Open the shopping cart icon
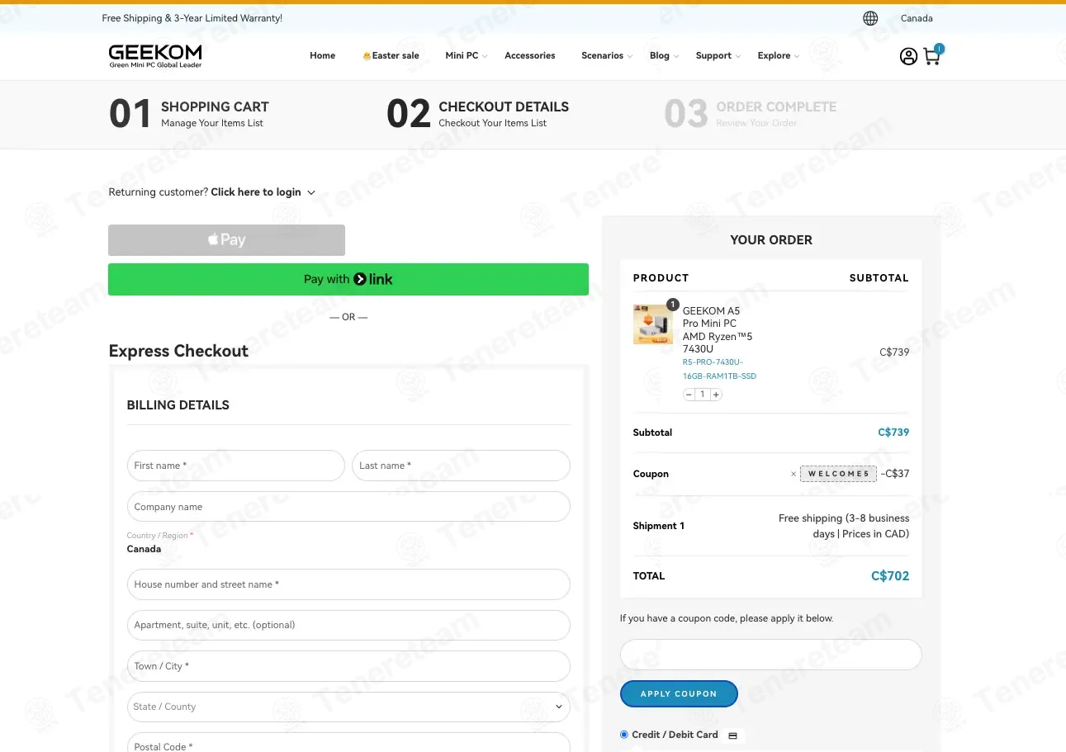The width and height of the screenshot is (1066, 752). pos(932,55)
